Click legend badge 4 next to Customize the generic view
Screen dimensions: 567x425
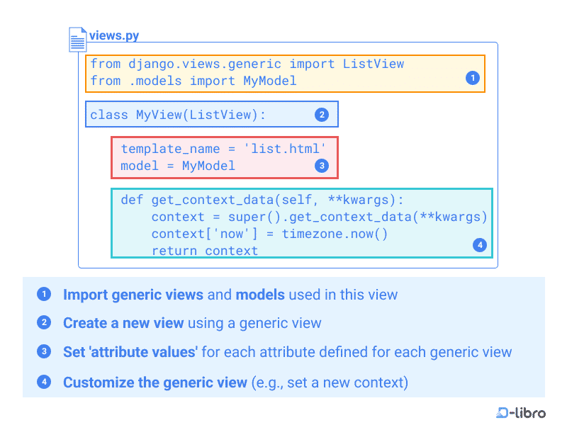44,382
